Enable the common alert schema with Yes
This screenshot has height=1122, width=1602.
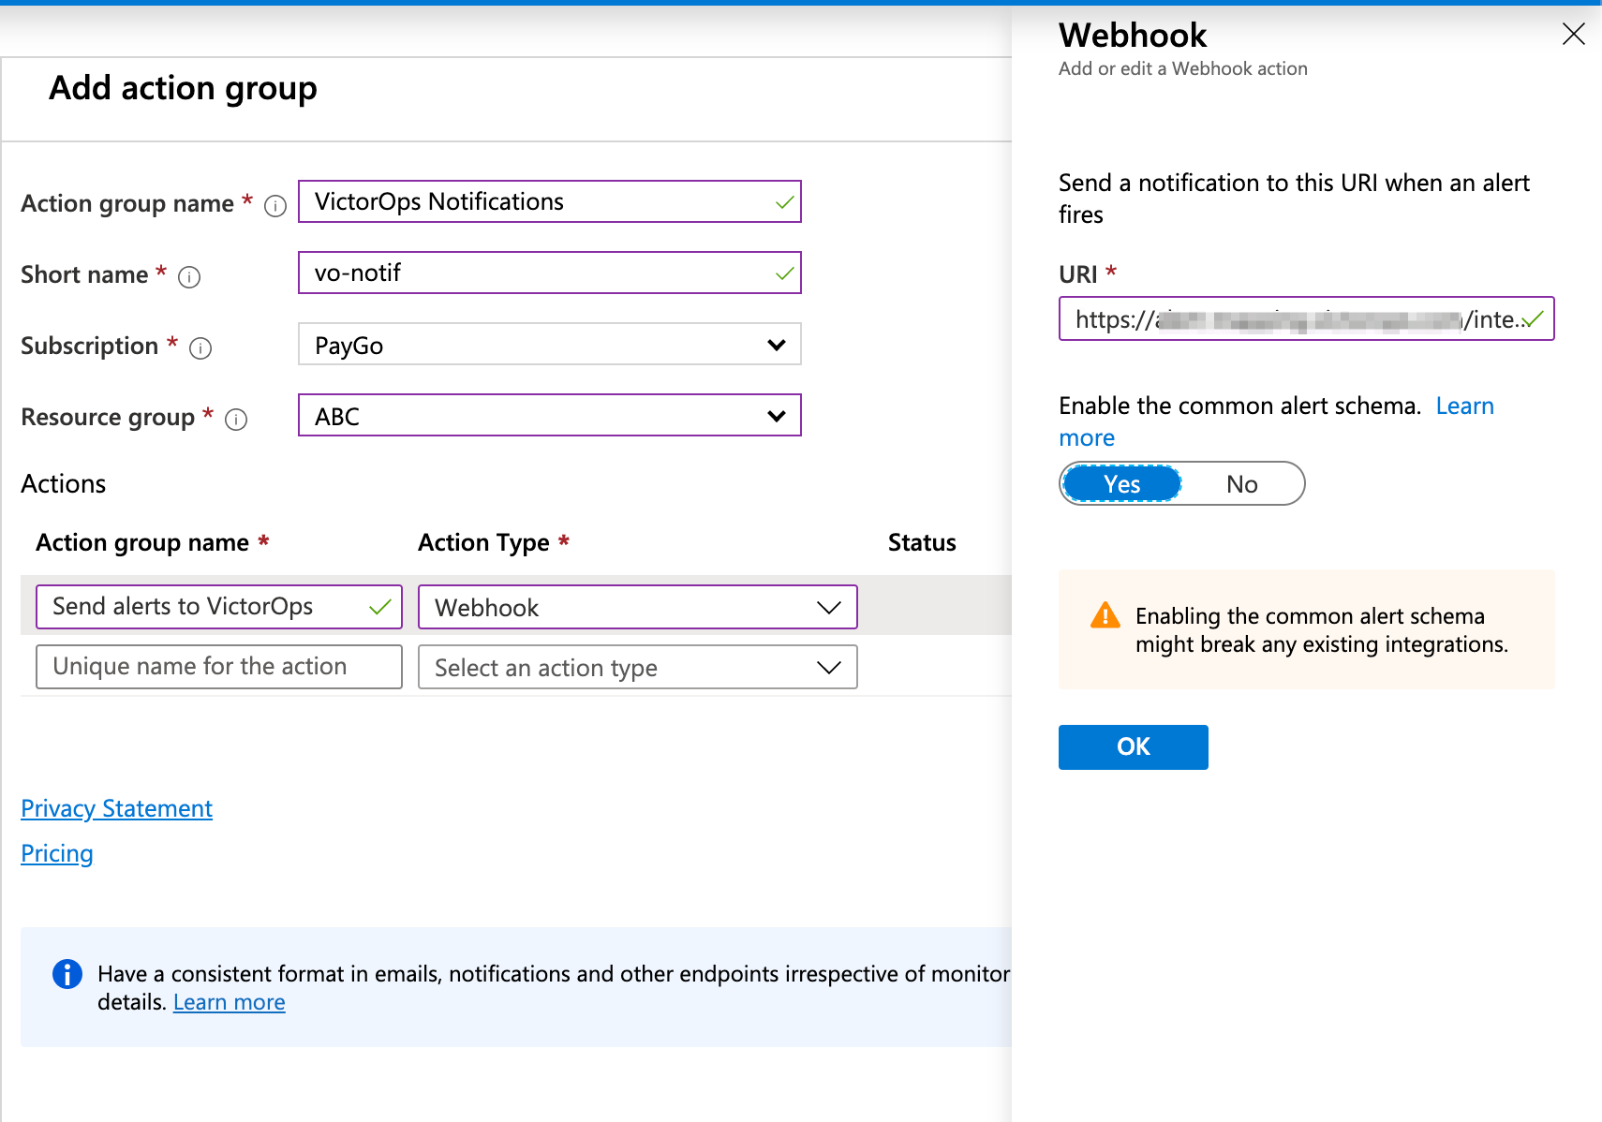(1120, 483)
